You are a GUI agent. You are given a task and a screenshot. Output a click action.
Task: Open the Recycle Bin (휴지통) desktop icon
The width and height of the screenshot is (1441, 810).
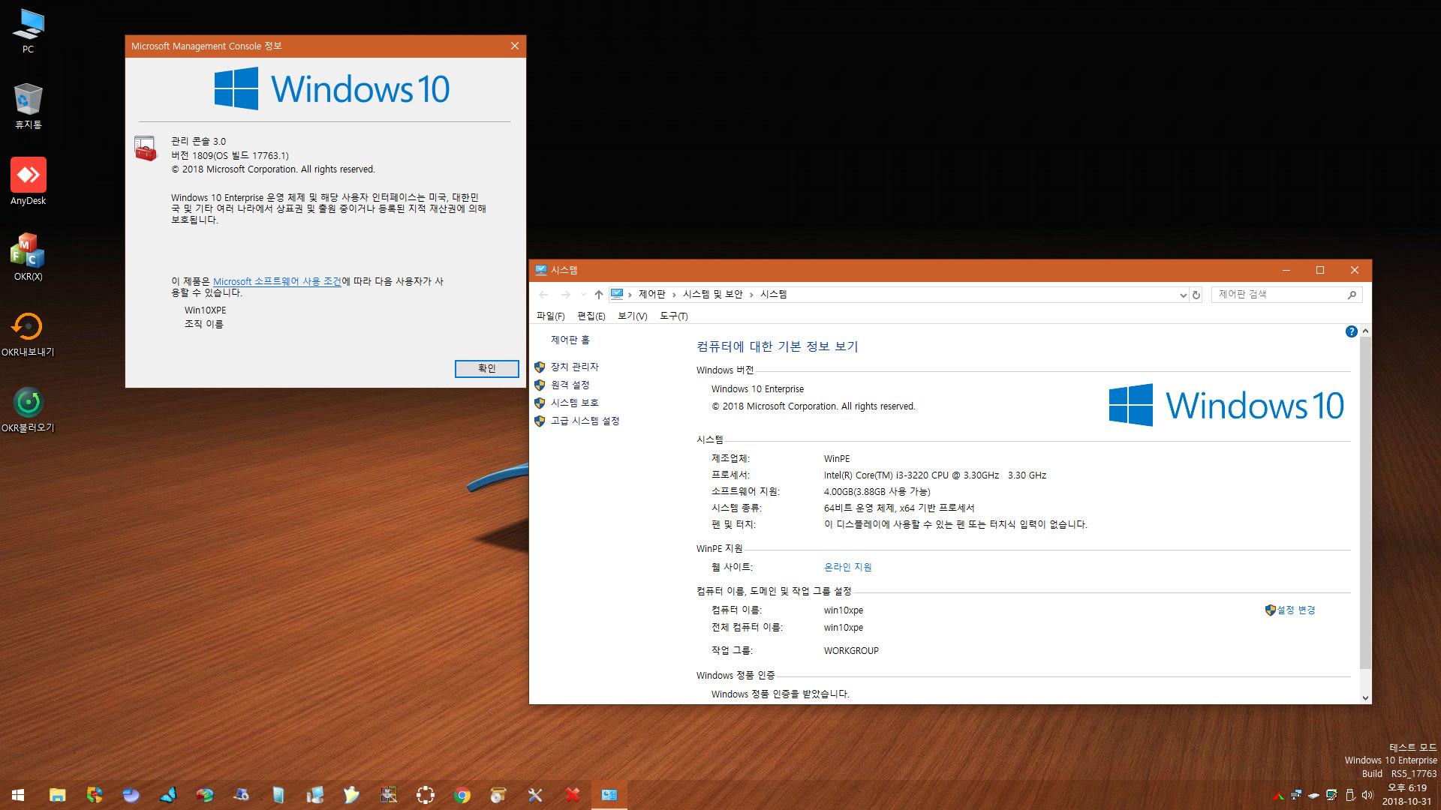[x=28, y=106]
